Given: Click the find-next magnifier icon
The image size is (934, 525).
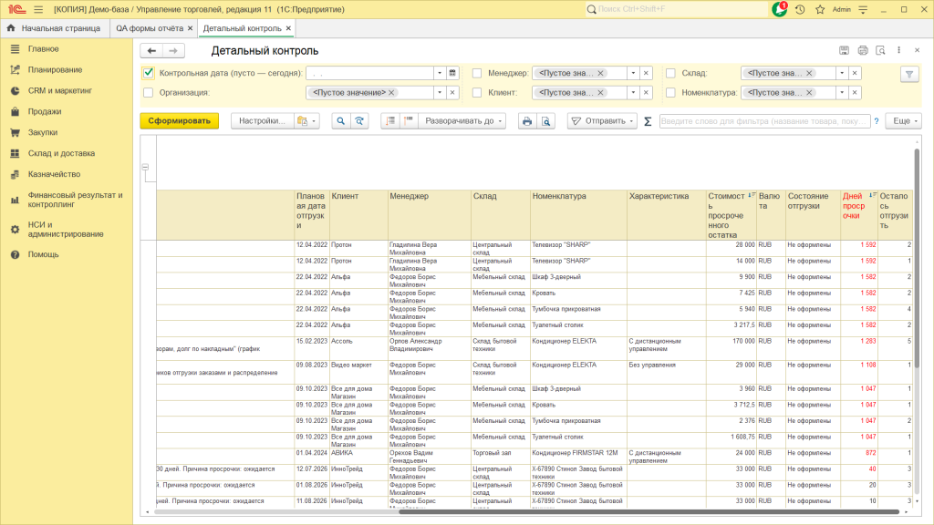Looking at the screenshot, I should coord(359,121).
